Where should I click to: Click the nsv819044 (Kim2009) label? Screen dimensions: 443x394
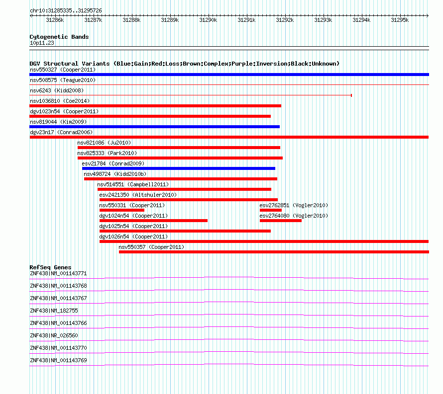(58, 122)
